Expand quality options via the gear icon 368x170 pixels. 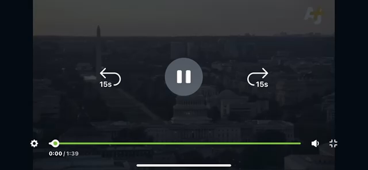(34, 143)
